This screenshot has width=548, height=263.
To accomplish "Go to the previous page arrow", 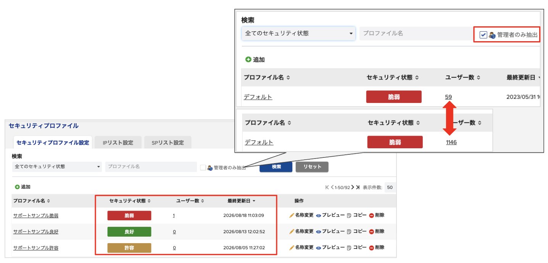I will click(x=332, y=187).
